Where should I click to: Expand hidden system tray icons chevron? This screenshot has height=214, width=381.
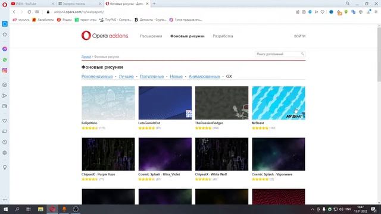pyautogui.click(x=313, y=209)
